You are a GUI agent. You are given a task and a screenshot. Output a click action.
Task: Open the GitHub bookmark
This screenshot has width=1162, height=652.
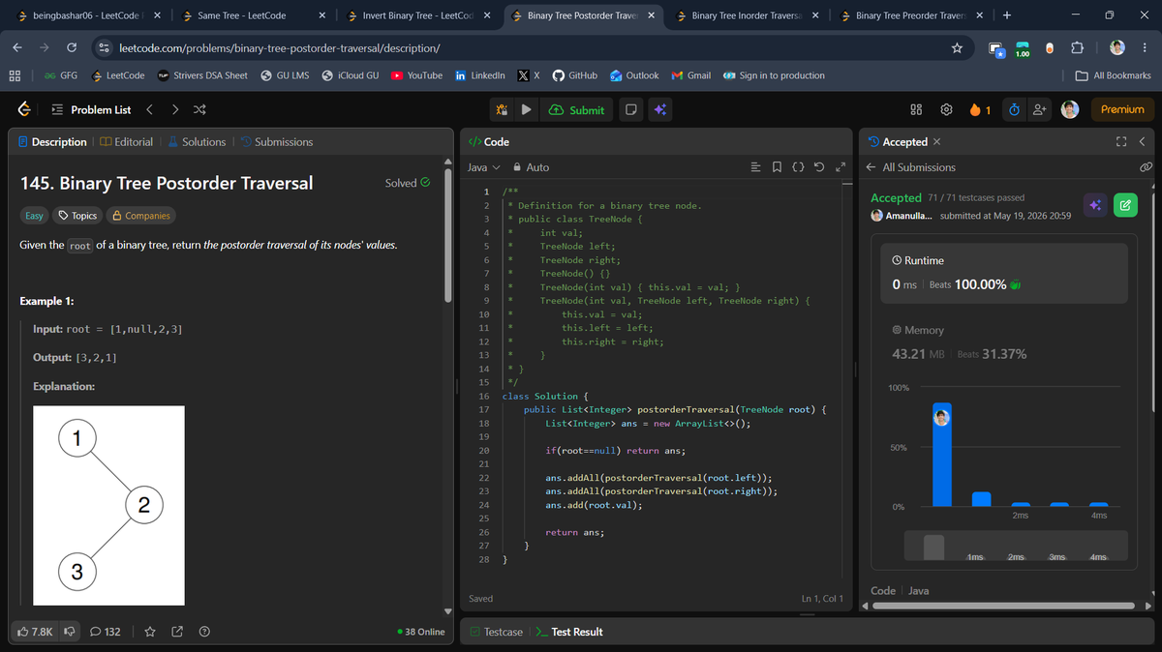pyautogui.click(x=574, y=75)
